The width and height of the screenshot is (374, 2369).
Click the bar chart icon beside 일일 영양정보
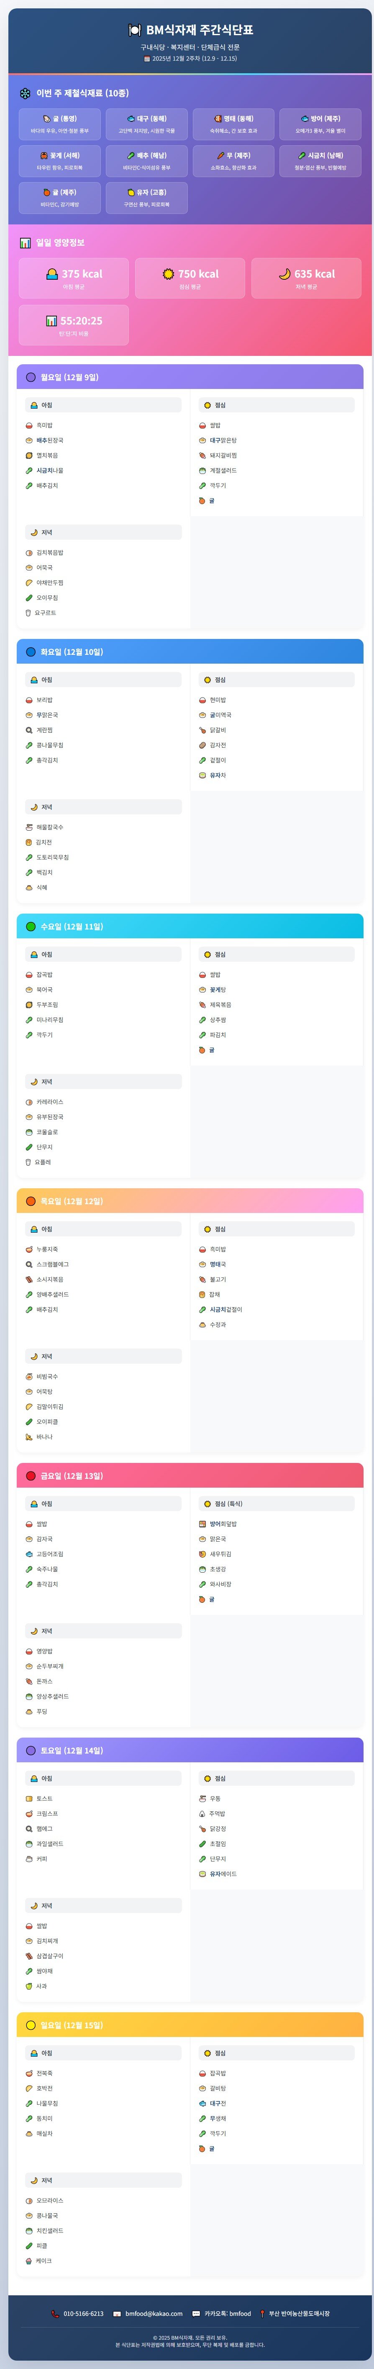[x=26, y=243]
